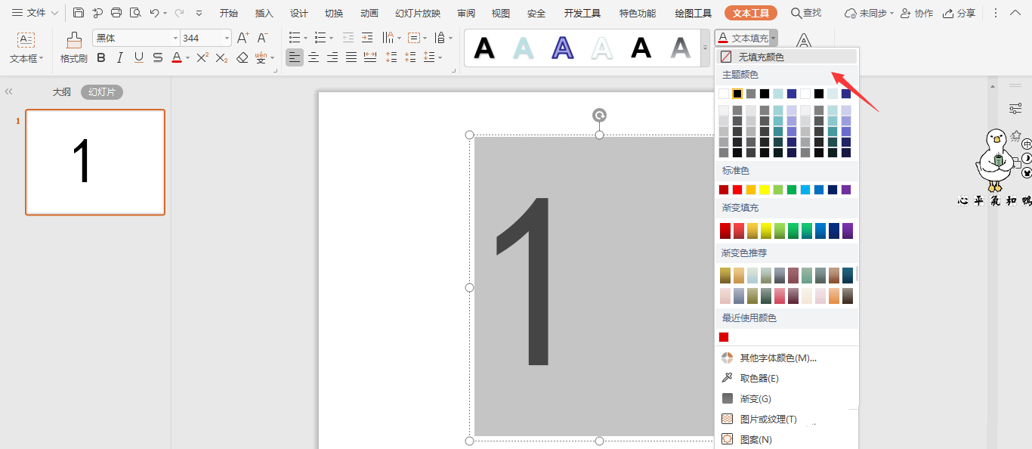The height and width of the screenshot is (449, 1032).
Task: Pick purple from standard colors (标准色)
Action: click(x=846, y=190)
